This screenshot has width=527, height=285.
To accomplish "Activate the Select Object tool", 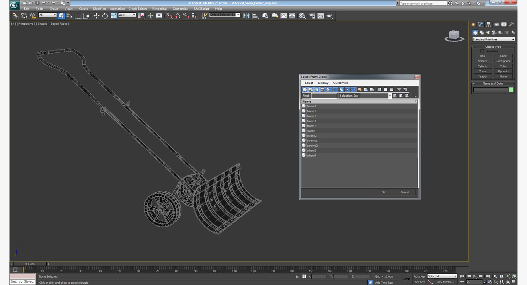I will point(61,16).
